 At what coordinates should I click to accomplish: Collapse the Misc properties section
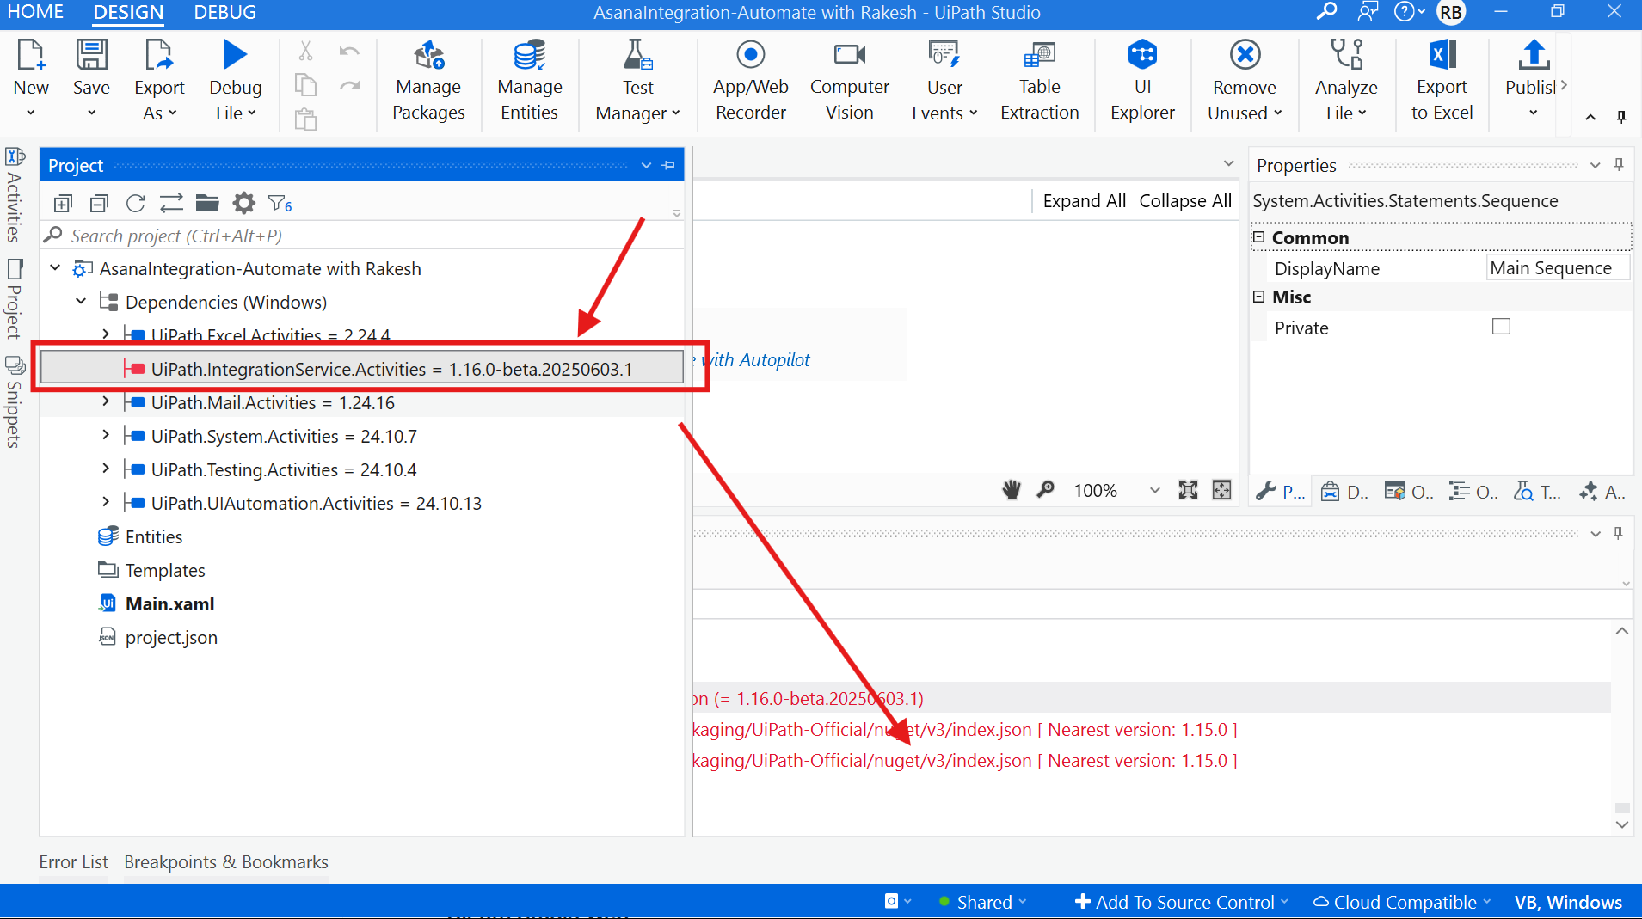tap(1258, 297)
